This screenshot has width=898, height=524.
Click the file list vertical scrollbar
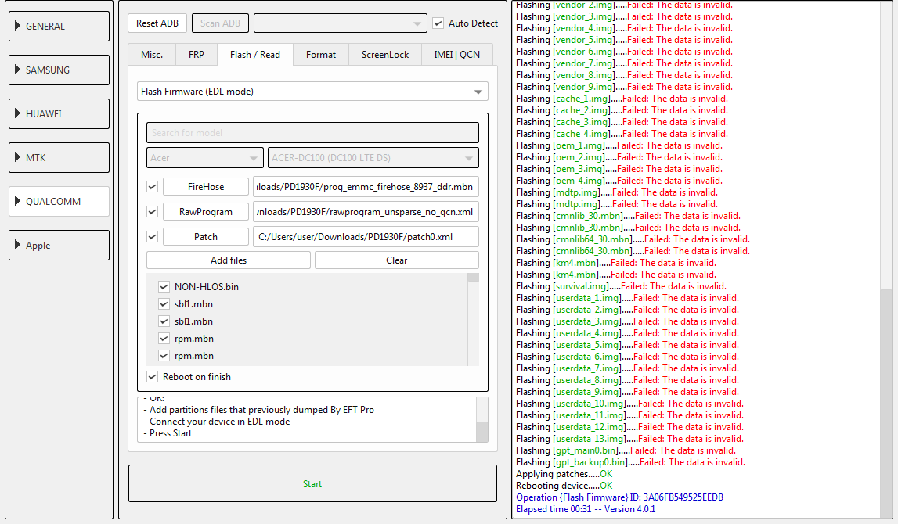pos(473,319)
